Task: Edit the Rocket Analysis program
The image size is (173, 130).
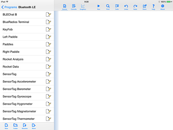Action: 48,59
